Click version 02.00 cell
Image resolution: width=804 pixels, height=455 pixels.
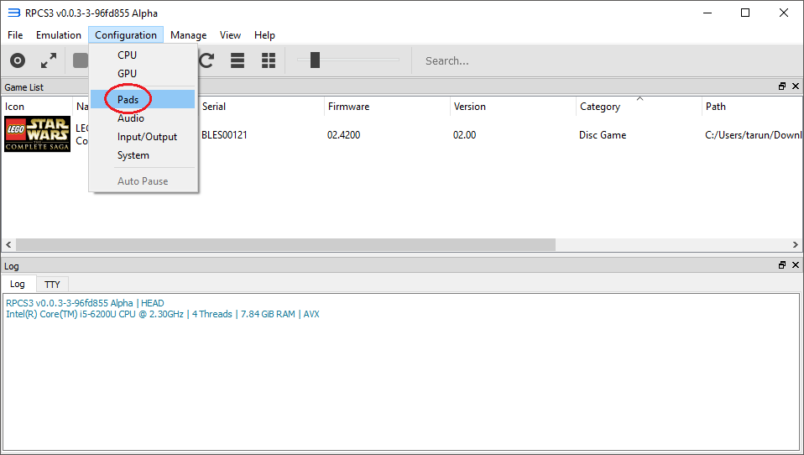(465, 135)
